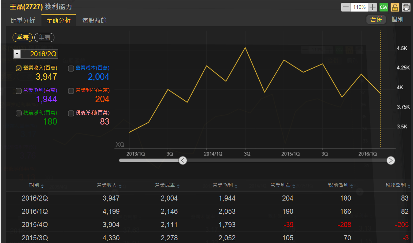
Task: Click the zoom in plus icon
Action: tap(373, 7)
